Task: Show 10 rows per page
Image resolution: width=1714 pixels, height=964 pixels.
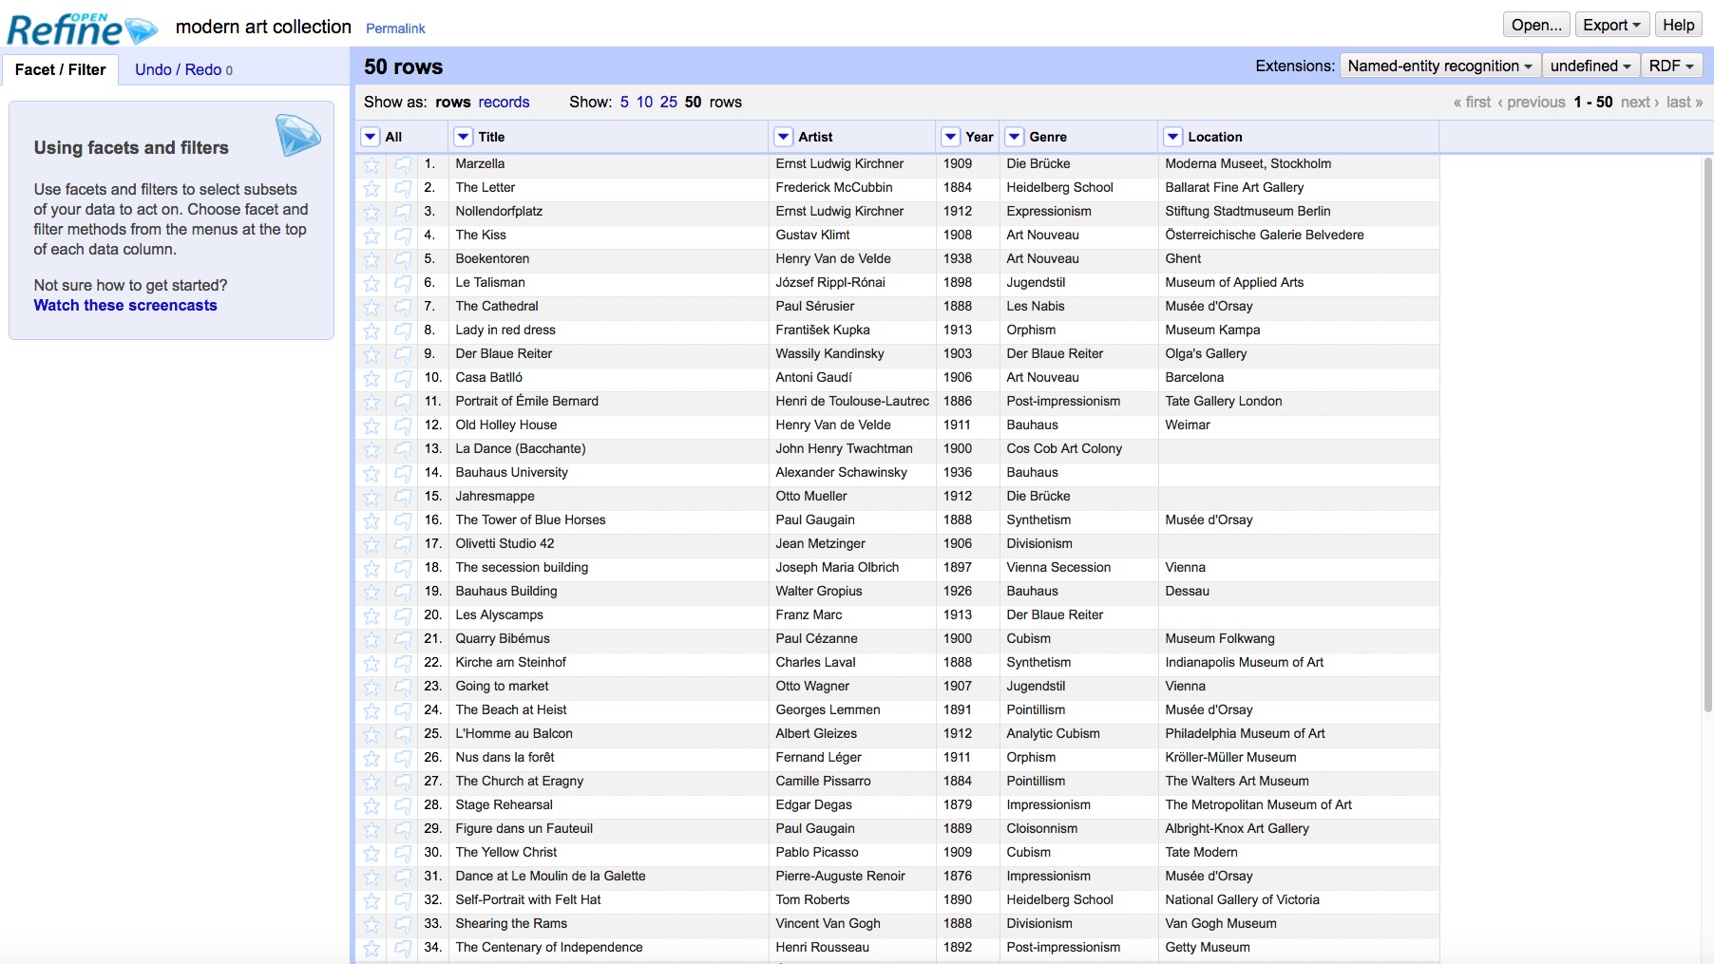Action: pos(644,102)
